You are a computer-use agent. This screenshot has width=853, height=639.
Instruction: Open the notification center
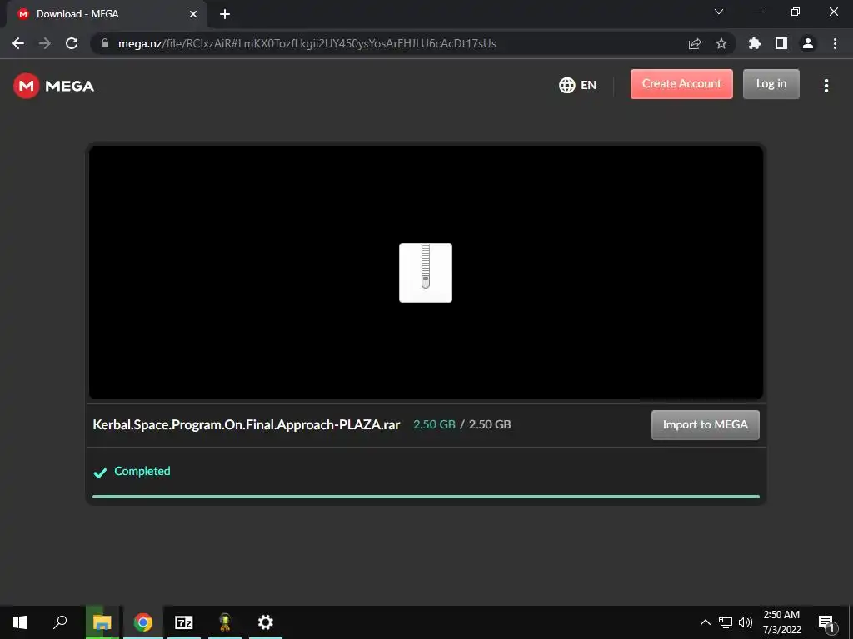[826, 622]
